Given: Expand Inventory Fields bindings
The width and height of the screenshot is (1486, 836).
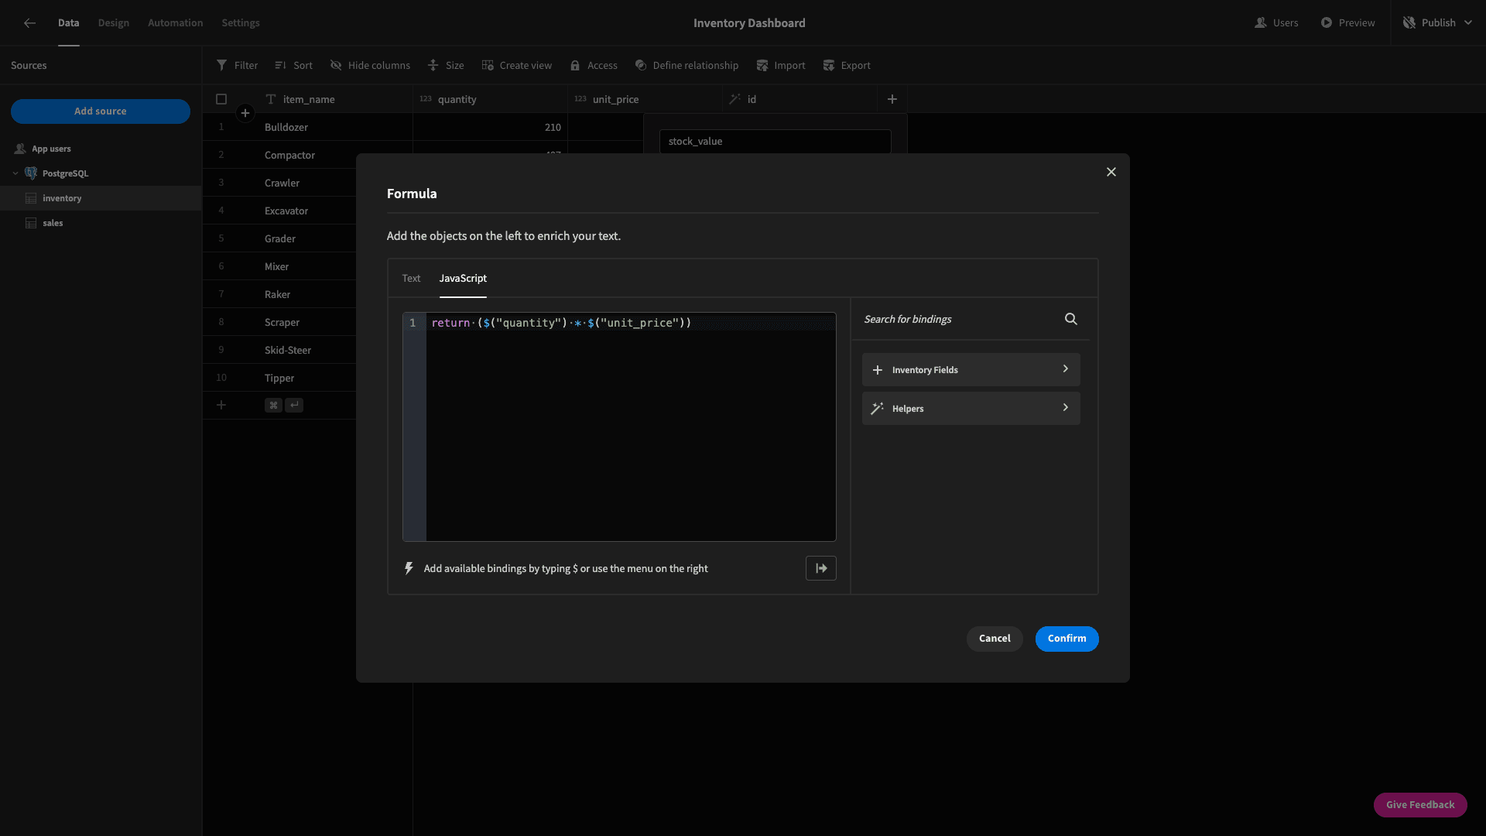Looking at the screenshot, I should (971, 370).
